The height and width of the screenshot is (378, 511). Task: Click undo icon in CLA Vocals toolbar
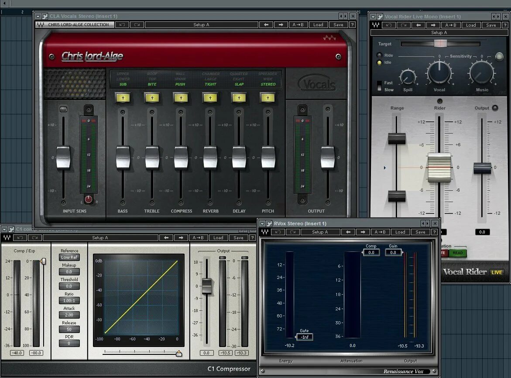(122, 25)
